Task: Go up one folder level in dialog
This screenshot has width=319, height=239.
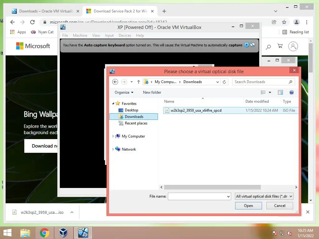Action: pos(139,82)
